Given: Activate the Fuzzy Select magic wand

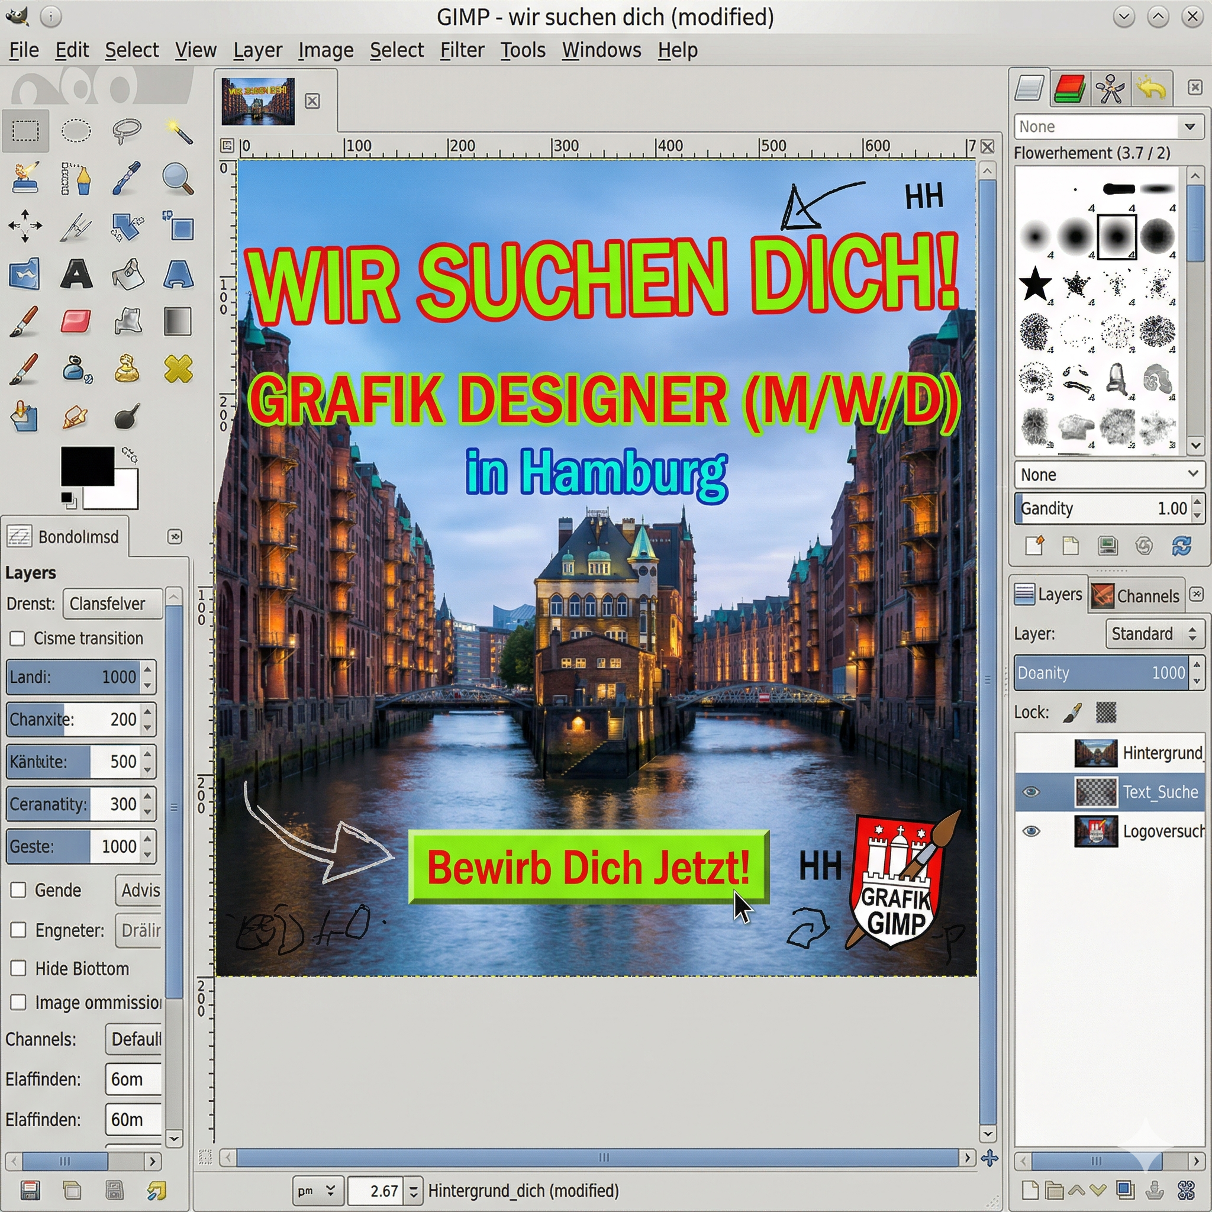Looking at the screenshot, I should (x=179, y=131).
